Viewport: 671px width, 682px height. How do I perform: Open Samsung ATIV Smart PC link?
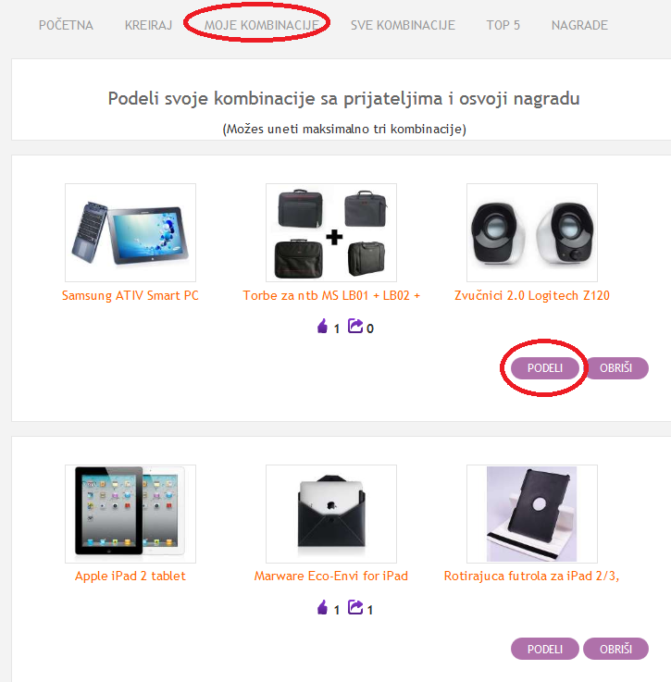[130, 296]
